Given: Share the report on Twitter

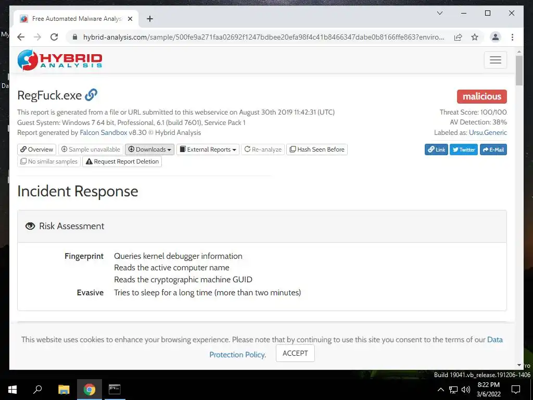Looking at the screenshot, I should pos(464,149).
